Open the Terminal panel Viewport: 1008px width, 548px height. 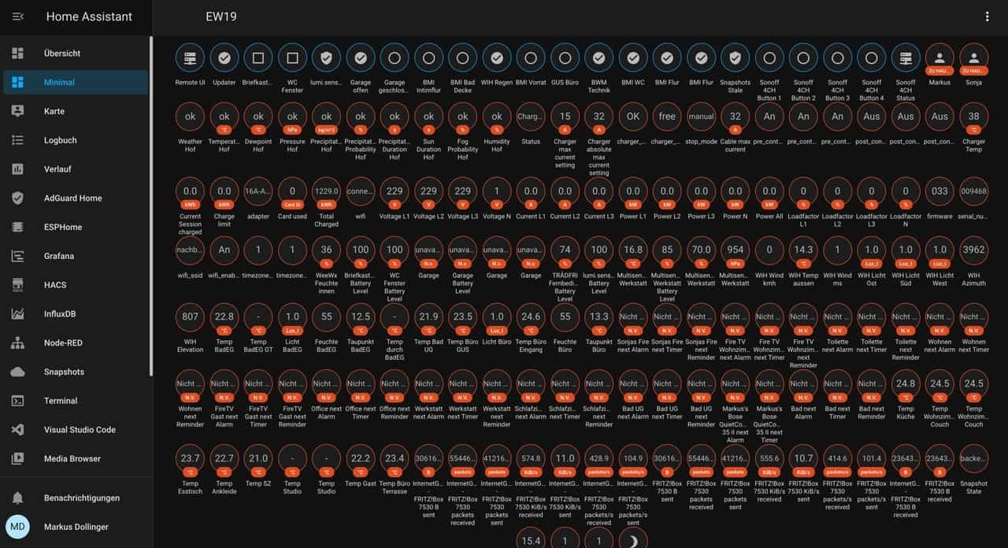point(61,401)
